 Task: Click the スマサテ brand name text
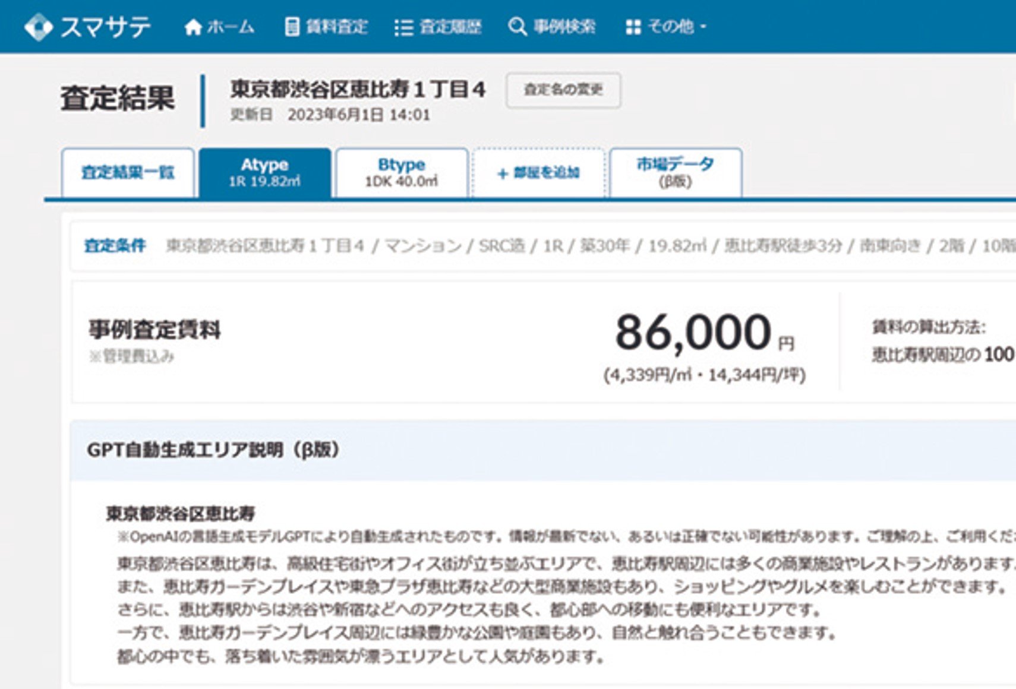[x=106, y=27]
